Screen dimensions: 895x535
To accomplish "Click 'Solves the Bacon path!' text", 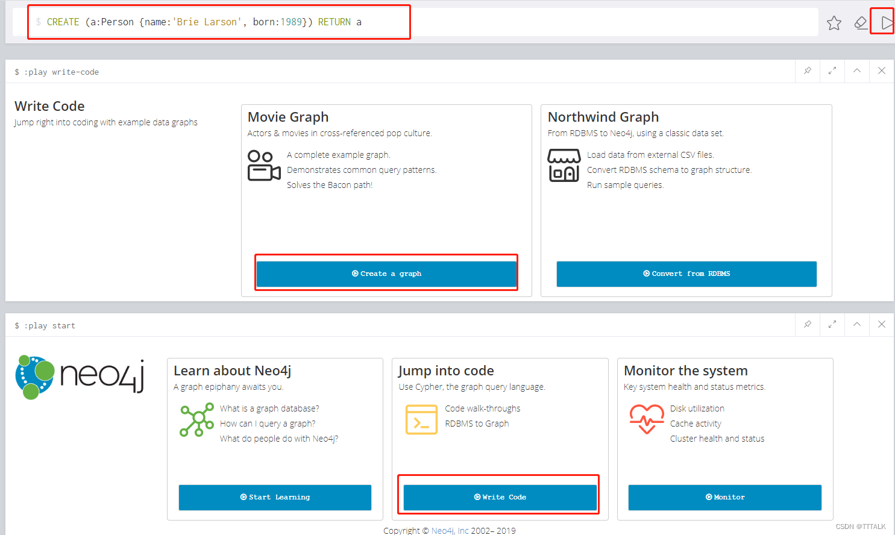I will (x=330, y=185).
